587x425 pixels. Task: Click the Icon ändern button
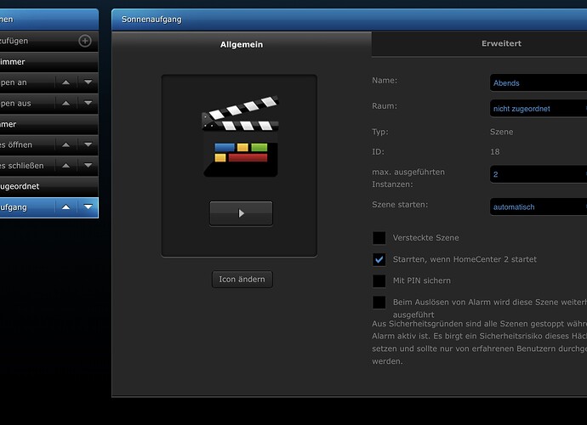tap(242, 280)
